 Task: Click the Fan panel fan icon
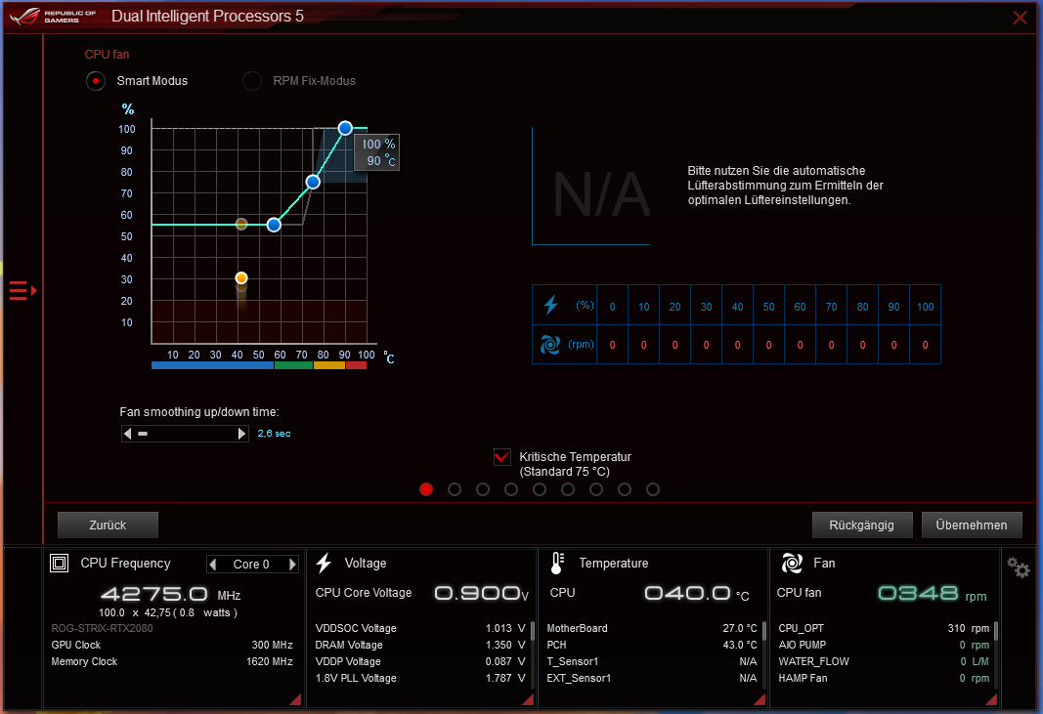click(x=792, y=563)
